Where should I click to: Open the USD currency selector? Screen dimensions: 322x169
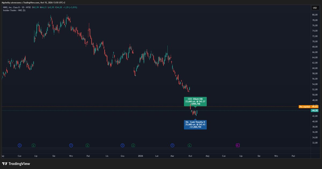[315, 8]
